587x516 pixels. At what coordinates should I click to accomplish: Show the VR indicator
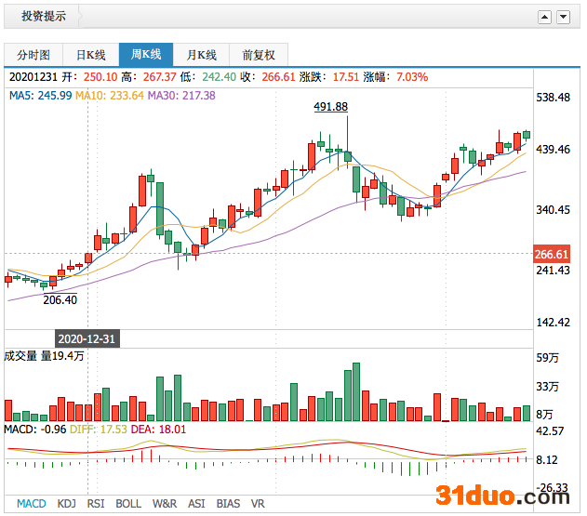click(258, 504)
